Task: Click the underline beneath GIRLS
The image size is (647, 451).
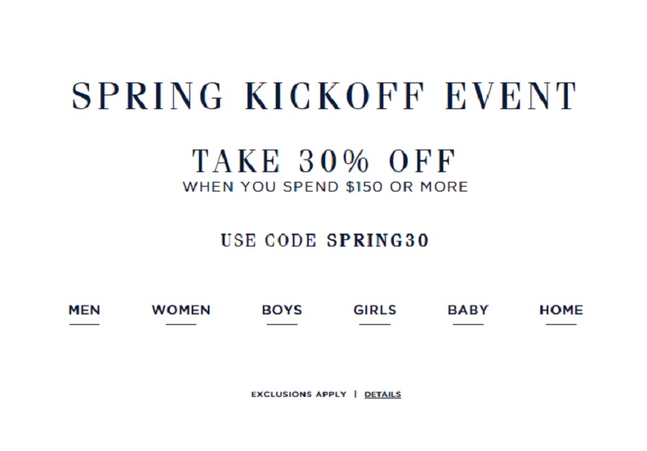Action: tap(374, 324)
